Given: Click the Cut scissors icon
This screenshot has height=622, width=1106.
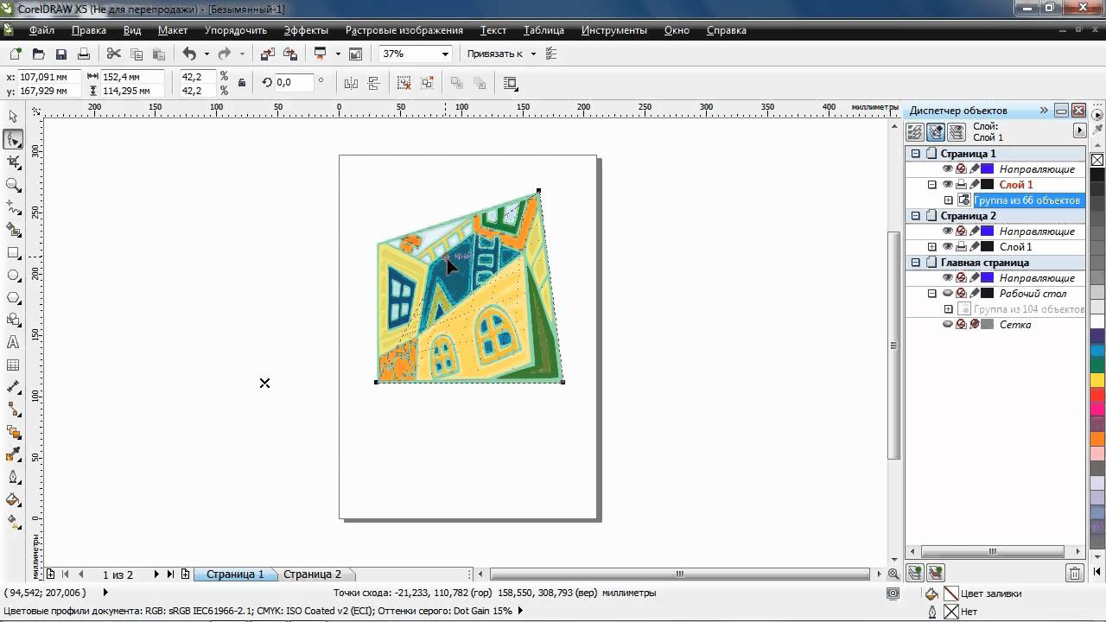Looking at the screenshot, I should (113, 54).
